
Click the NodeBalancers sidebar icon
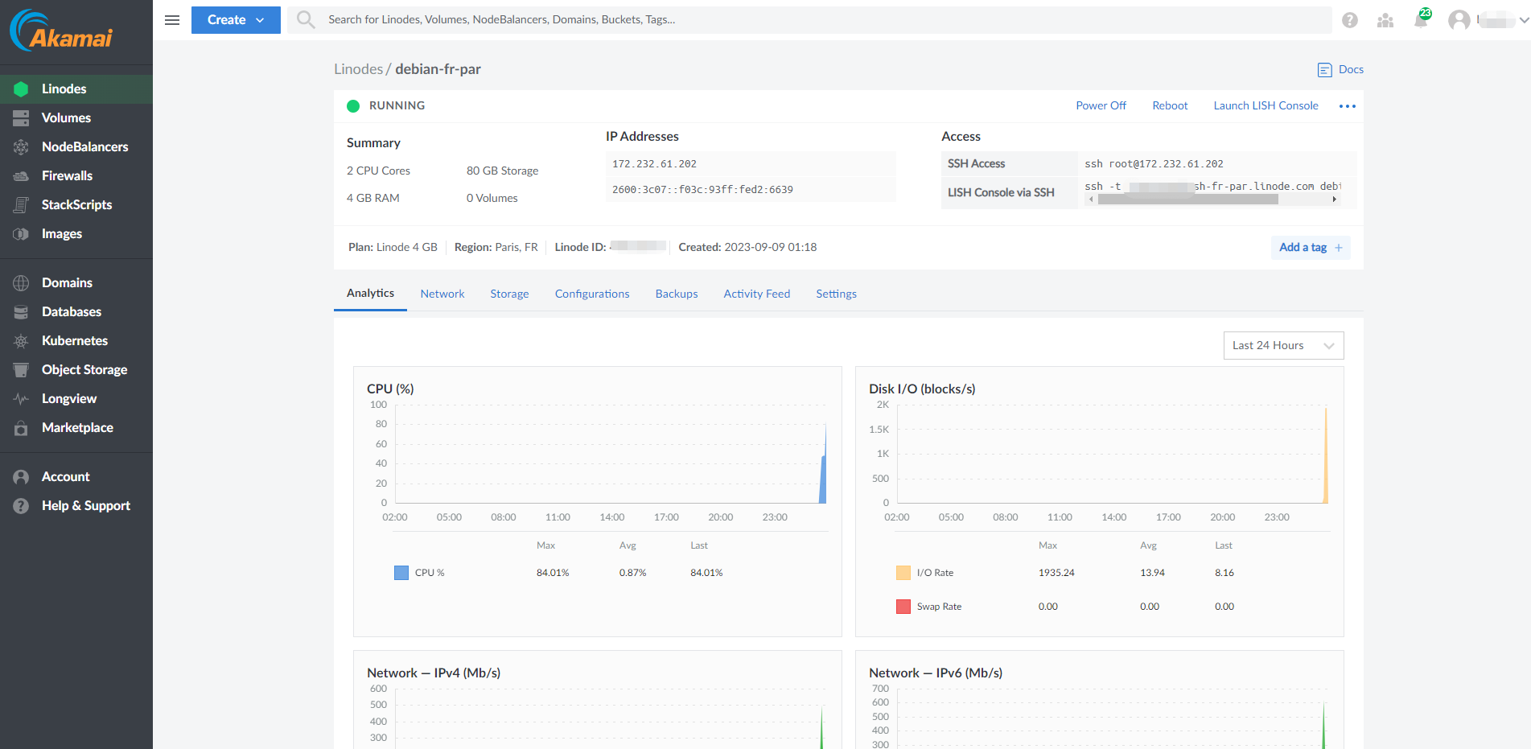tap(21, 146)
